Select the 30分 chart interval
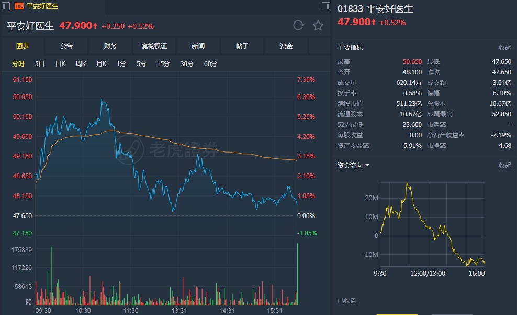Viewport: 517px width, 315px height. click(187, 64)
